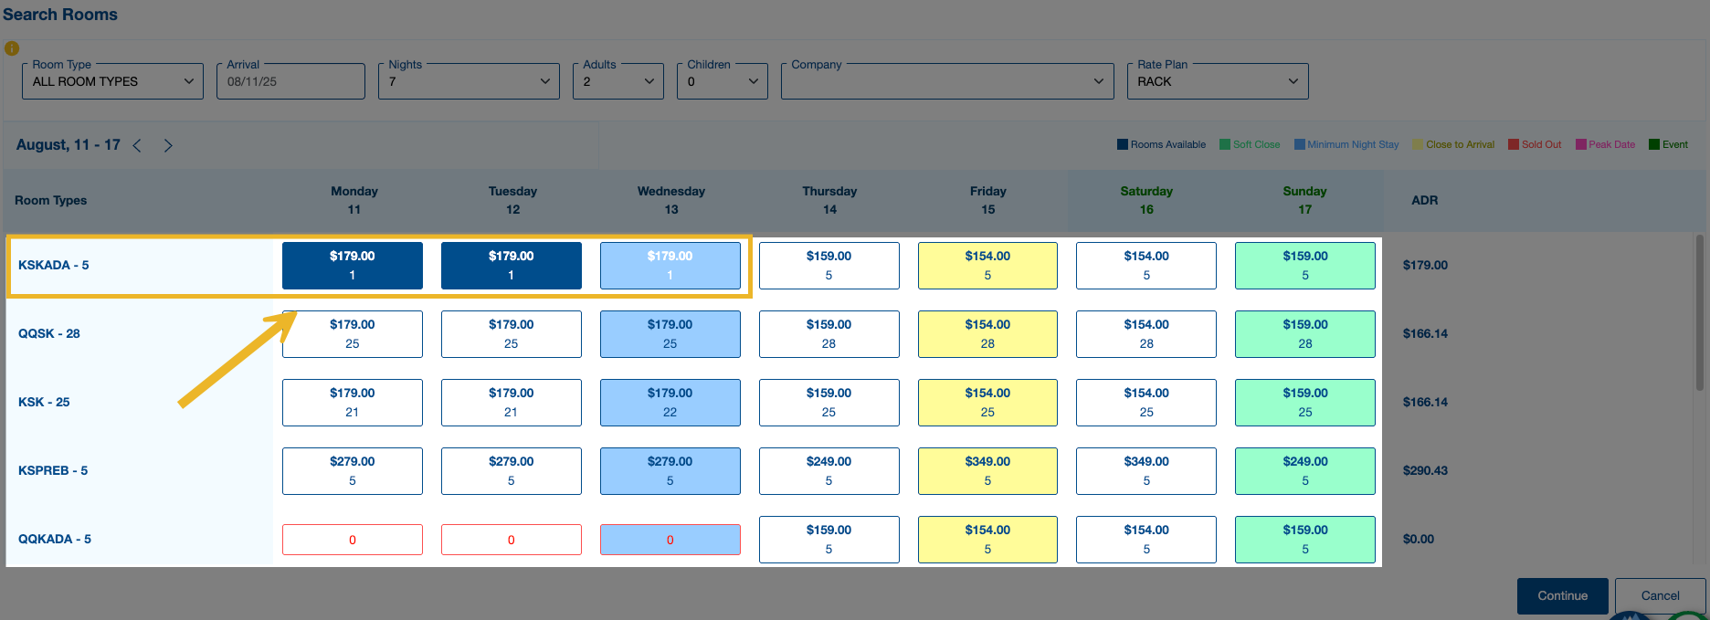Viewport: 1710px width, 620px height.
Task: Click the next week arrow
Action: pos(168,145)
